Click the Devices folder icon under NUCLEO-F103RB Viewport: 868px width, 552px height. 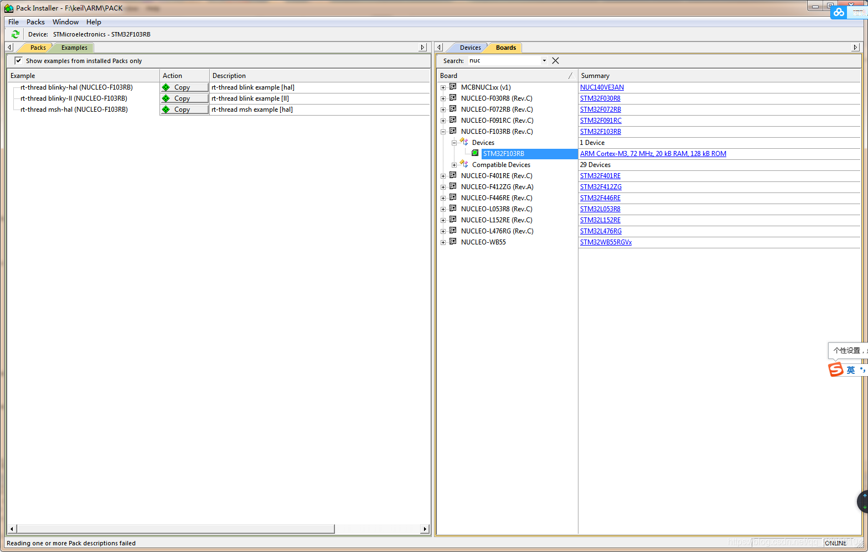pos(464,142)
